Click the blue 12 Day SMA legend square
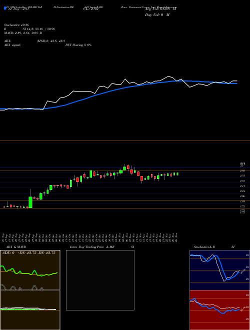 (x=5, y=8)
